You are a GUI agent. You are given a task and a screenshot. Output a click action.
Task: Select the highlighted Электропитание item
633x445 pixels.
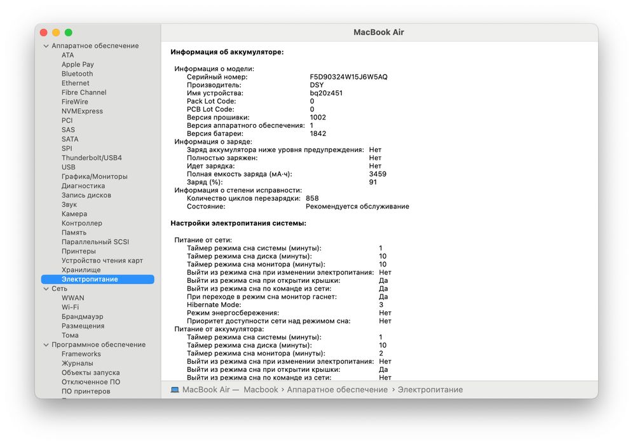[x=98, y=279]
